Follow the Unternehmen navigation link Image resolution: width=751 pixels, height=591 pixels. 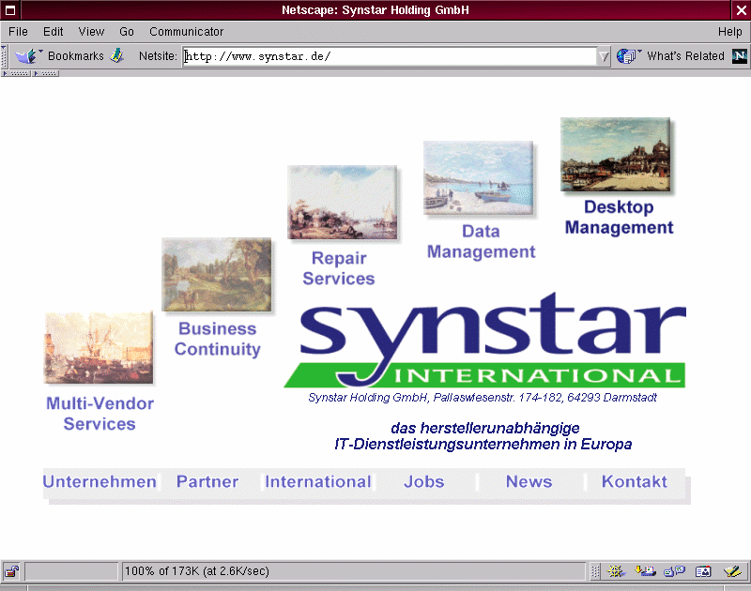pyautogui.click(x=100, y=481)
